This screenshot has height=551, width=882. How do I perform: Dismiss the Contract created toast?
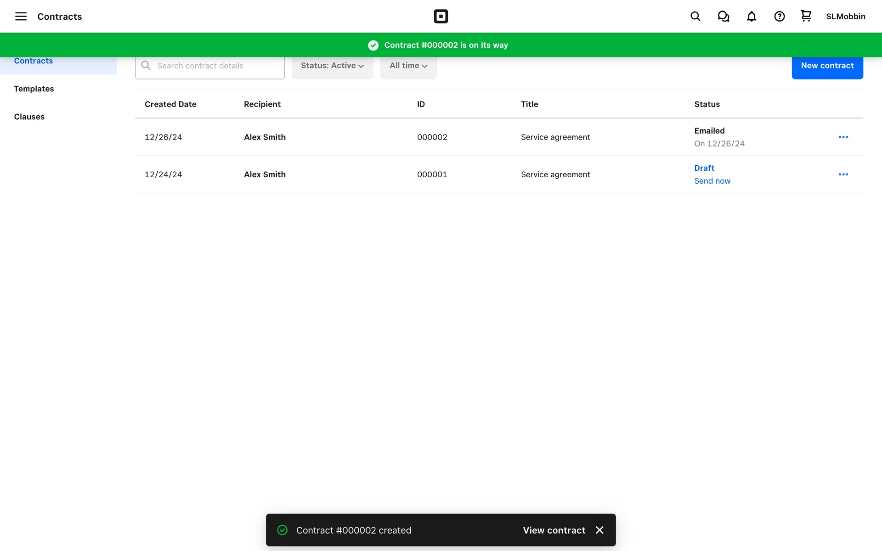599,530
